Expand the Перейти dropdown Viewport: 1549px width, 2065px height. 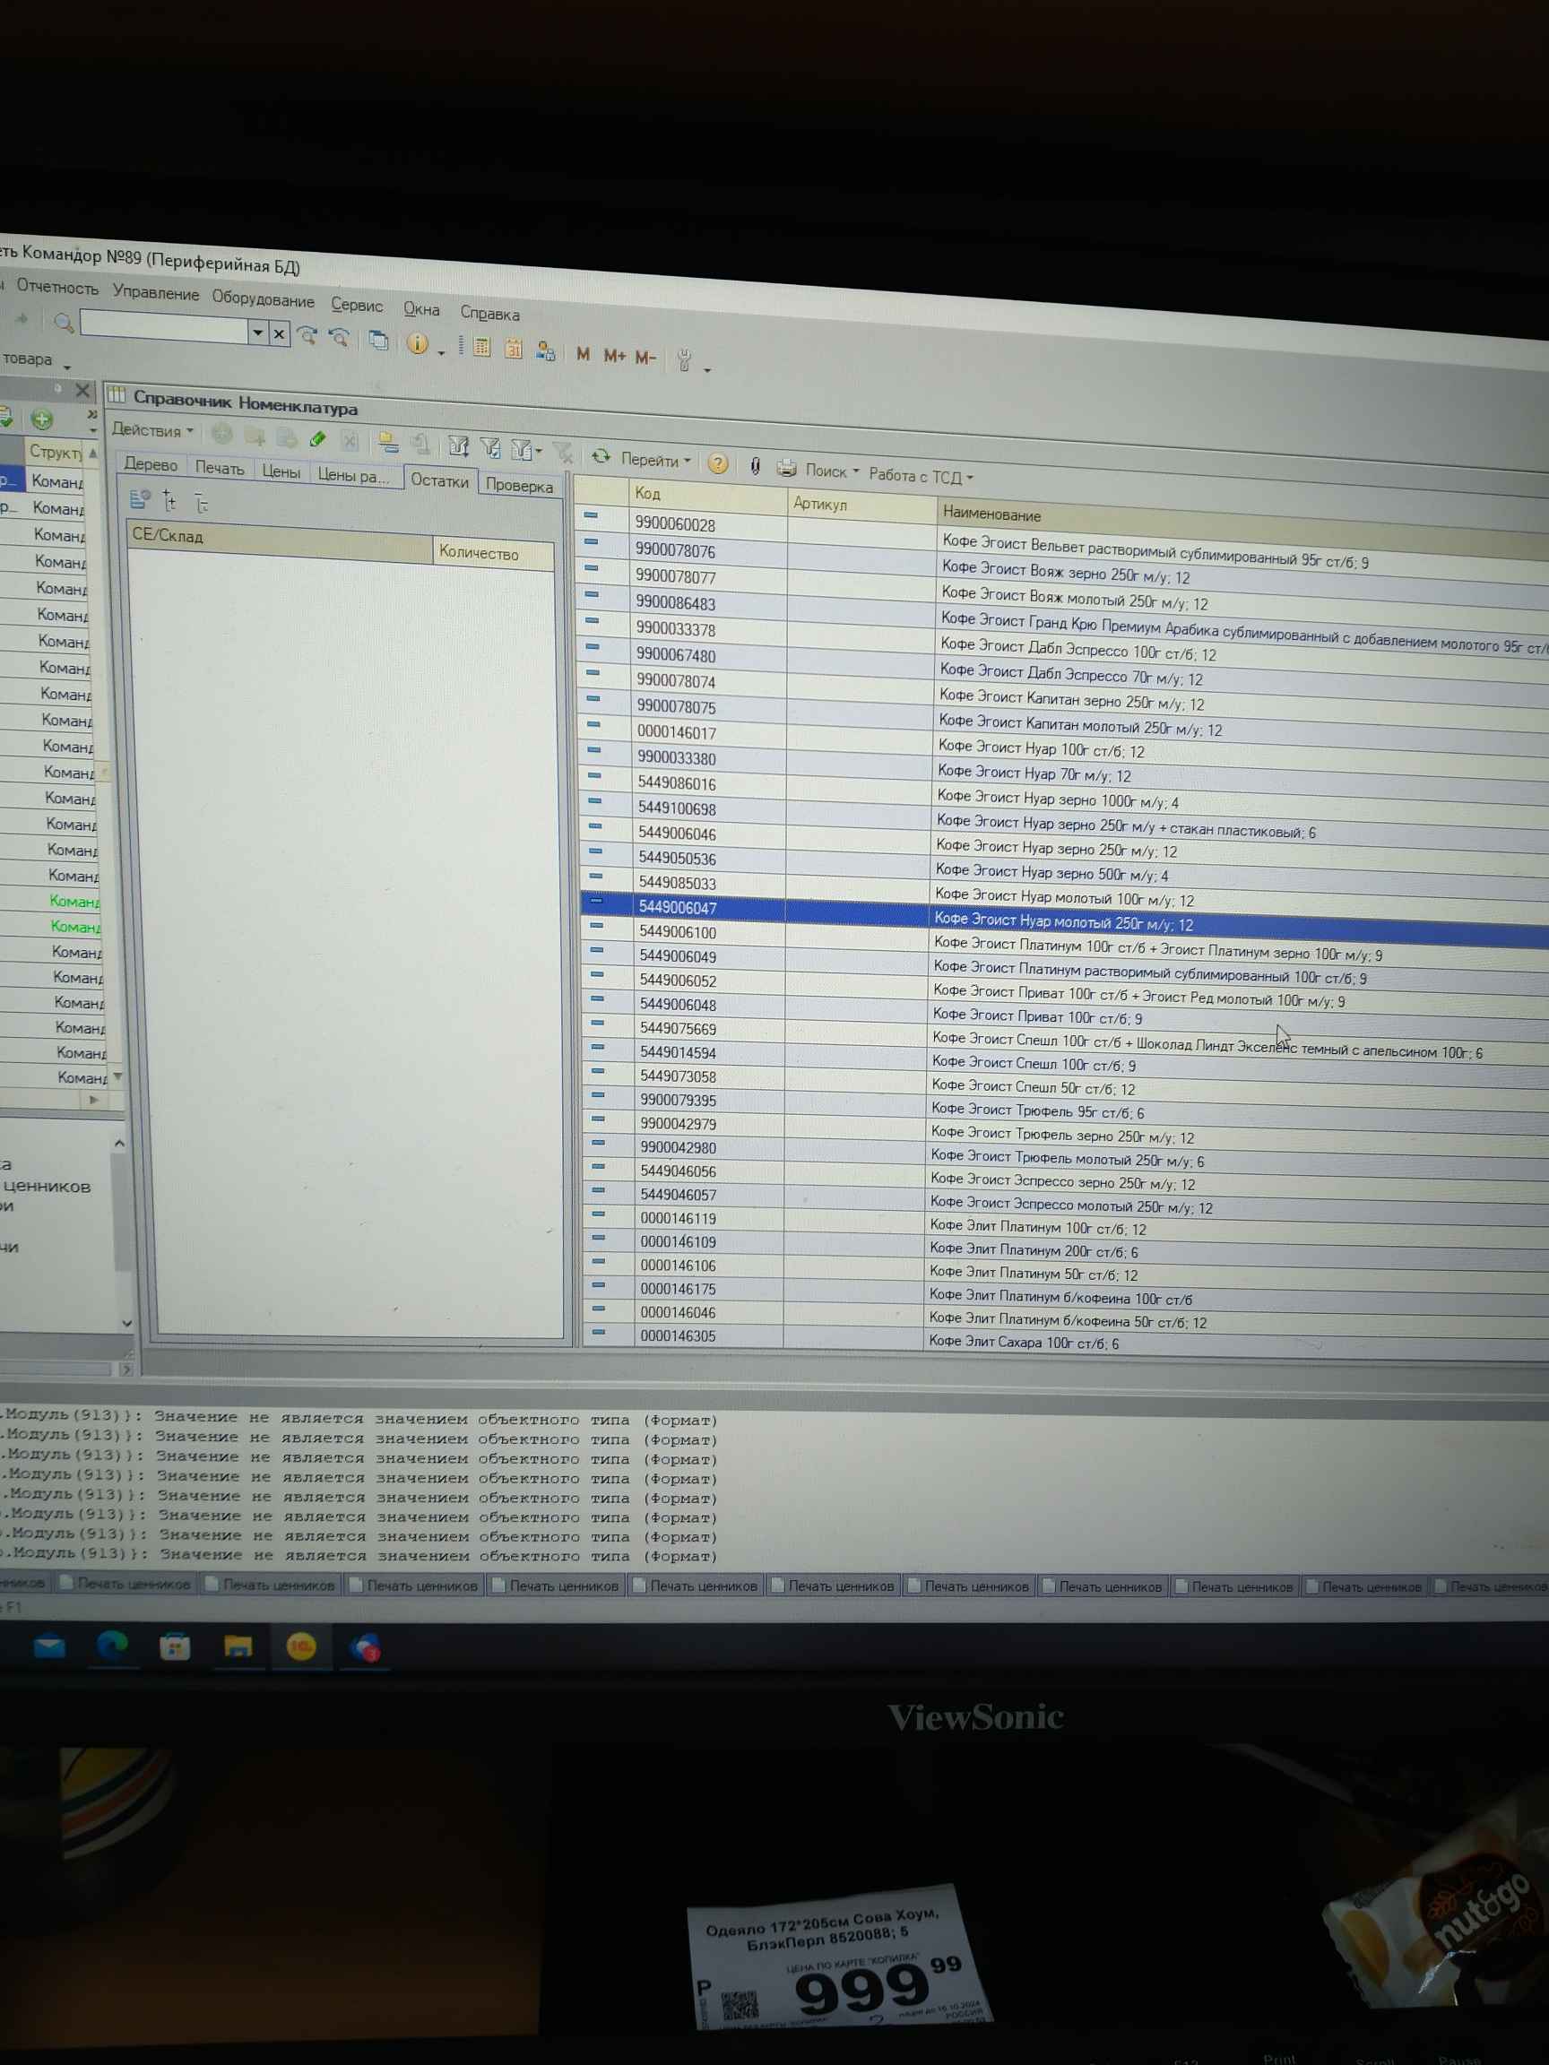655,459
